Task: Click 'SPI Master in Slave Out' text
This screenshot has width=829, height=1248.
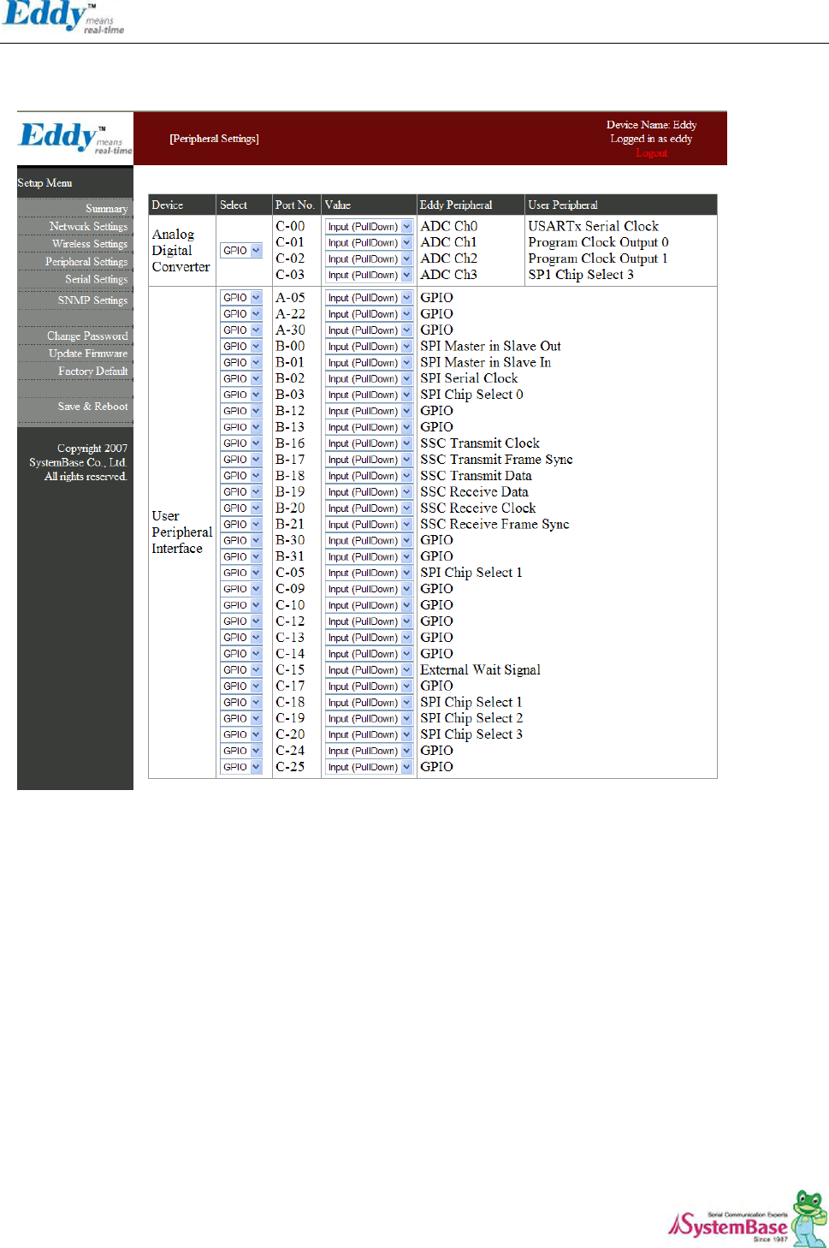Action: [x=490, y=347]
